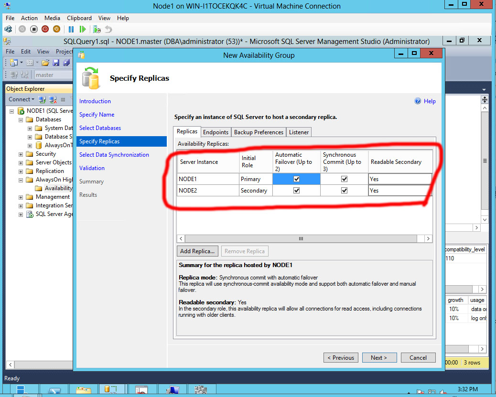Screen dimensions: 496x397
Task: Click the red Turn Off VM icon
Action: pyautogui.click(x=44, y=30)
